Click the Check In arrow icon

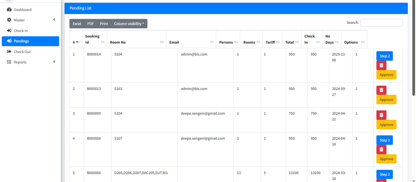(x=9, y=31)
